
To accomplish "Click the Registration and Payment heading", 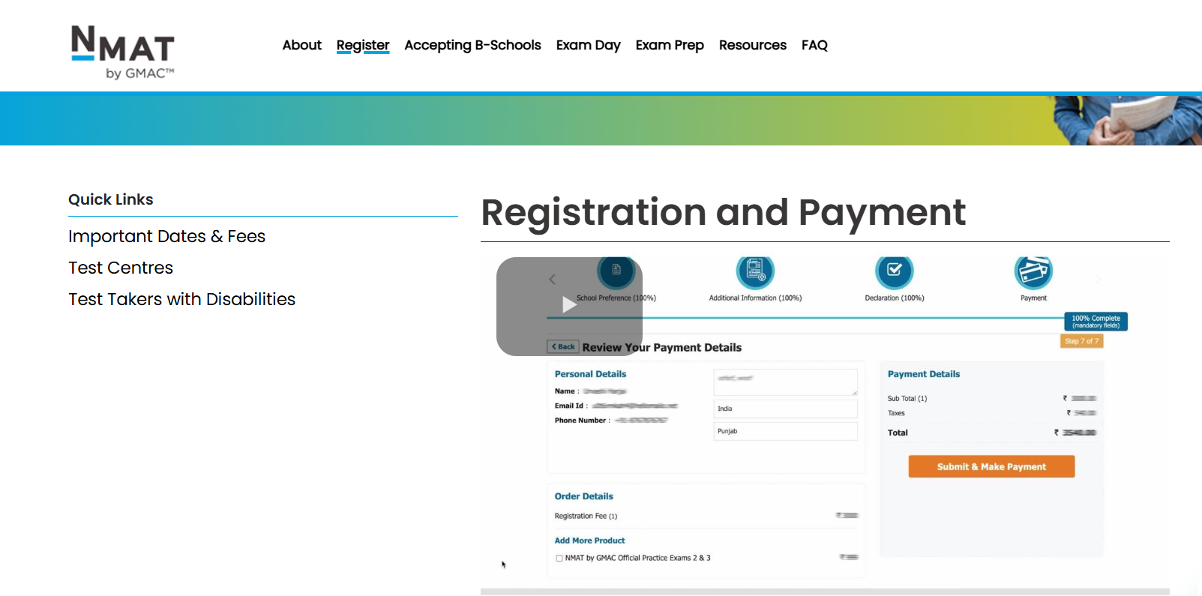I will pyautogui.click(x=723, y=212).
